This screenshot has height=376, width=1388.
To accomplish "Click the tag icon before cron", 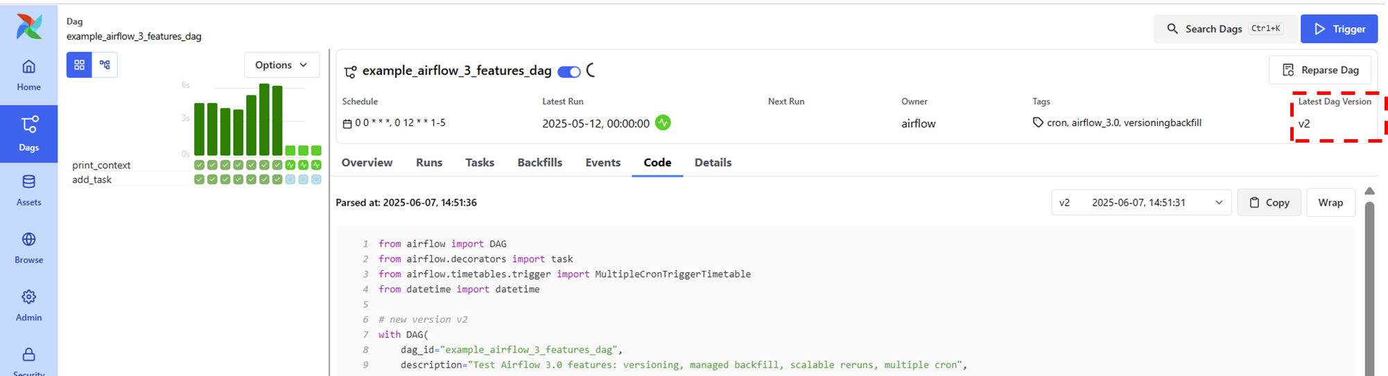I will pyautogui.click(x=1038, y=123).
